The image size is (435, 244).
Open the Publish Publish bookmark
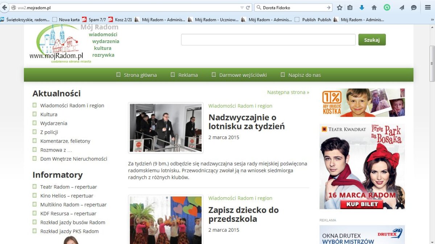(x=313, y=20)
